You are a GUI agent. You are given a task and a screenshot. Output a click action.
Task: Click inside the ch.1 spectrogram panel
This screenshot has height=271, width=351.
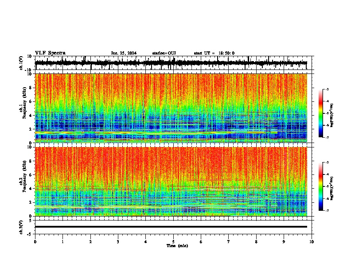click(171, 108)
